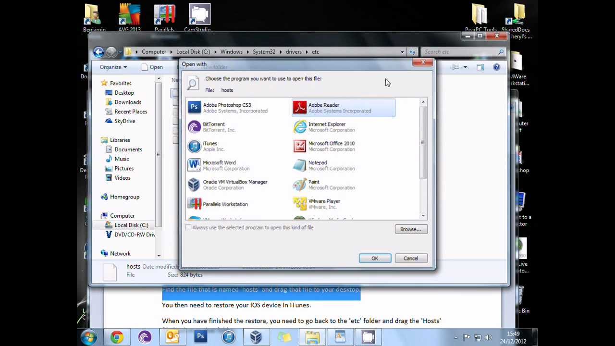Choose Parallels Workstation in the list

235,204
